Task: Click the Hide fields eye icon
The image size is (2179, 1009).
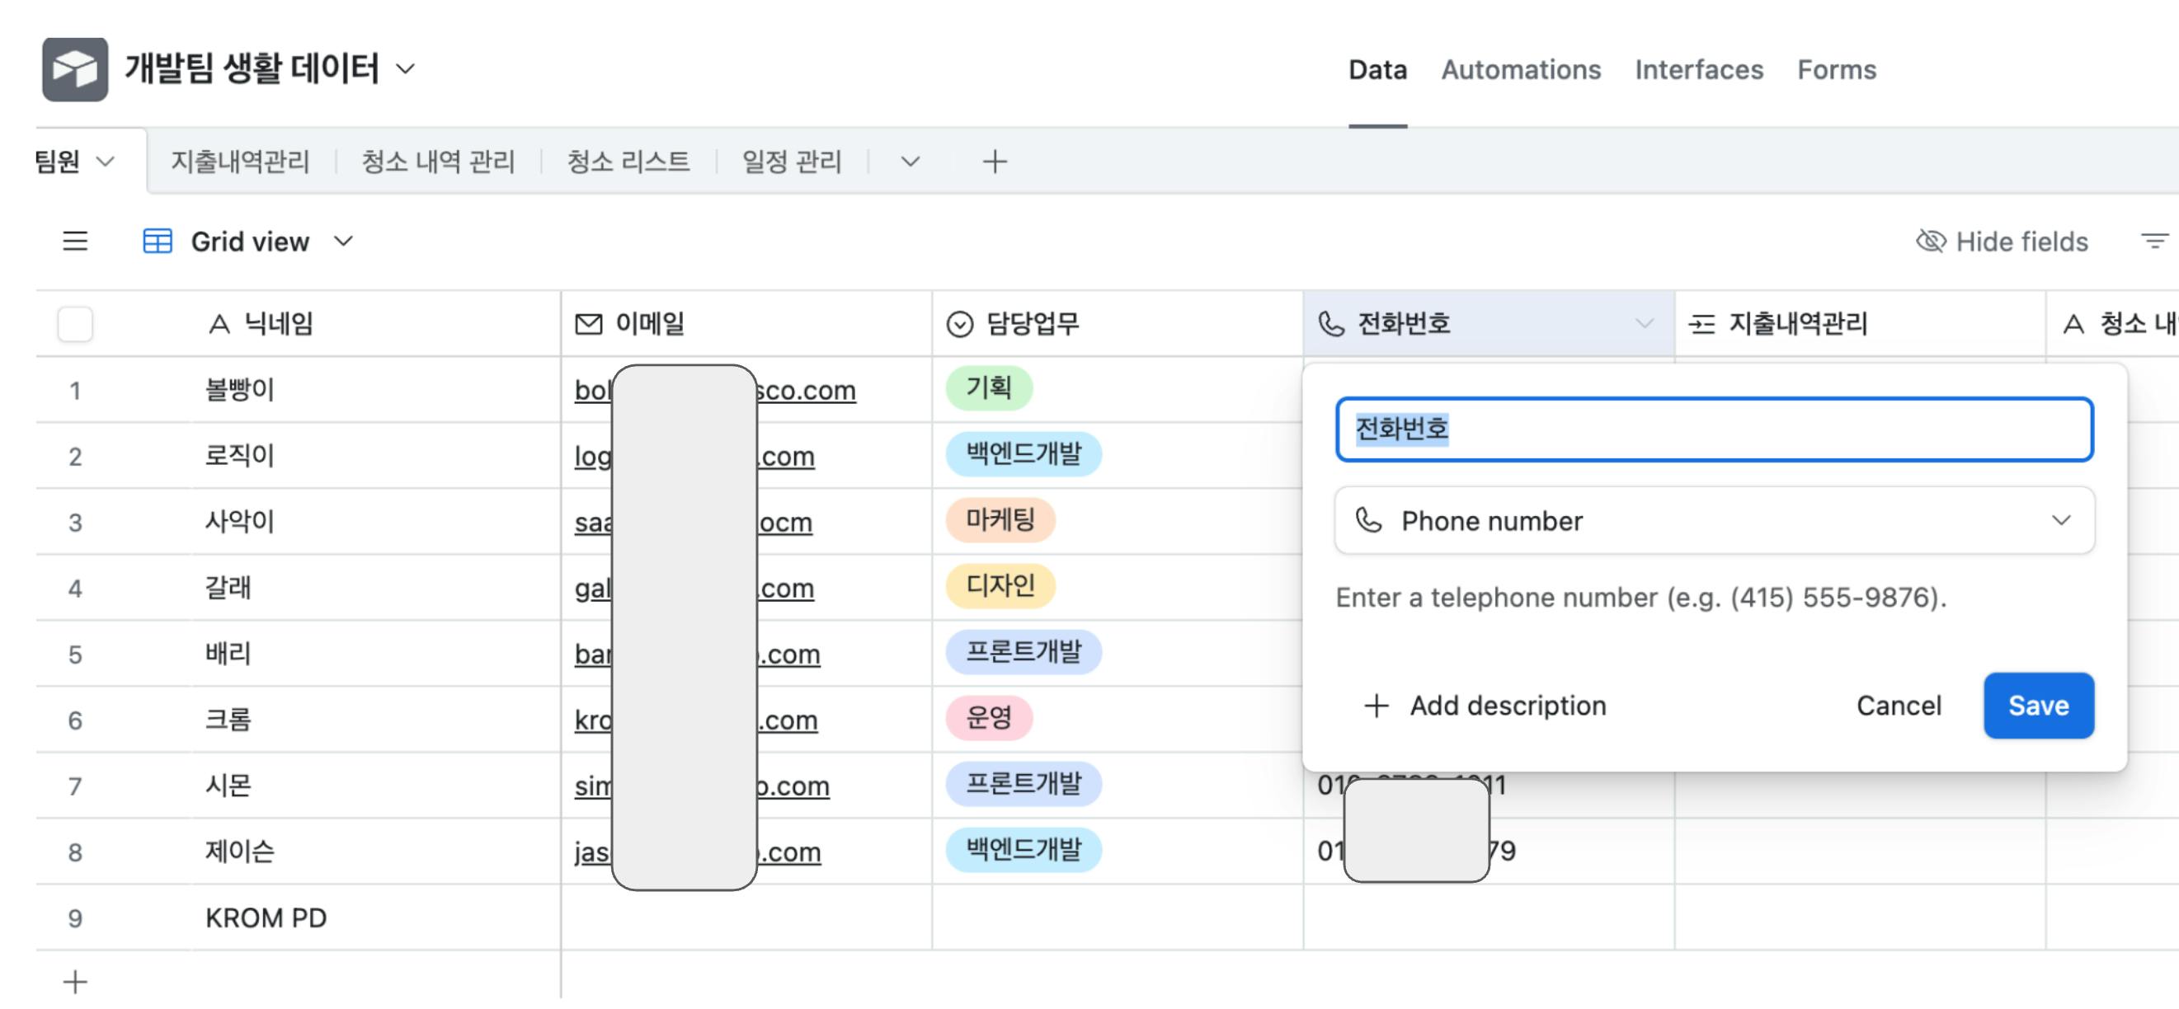Action: [x=1930, y=242]
